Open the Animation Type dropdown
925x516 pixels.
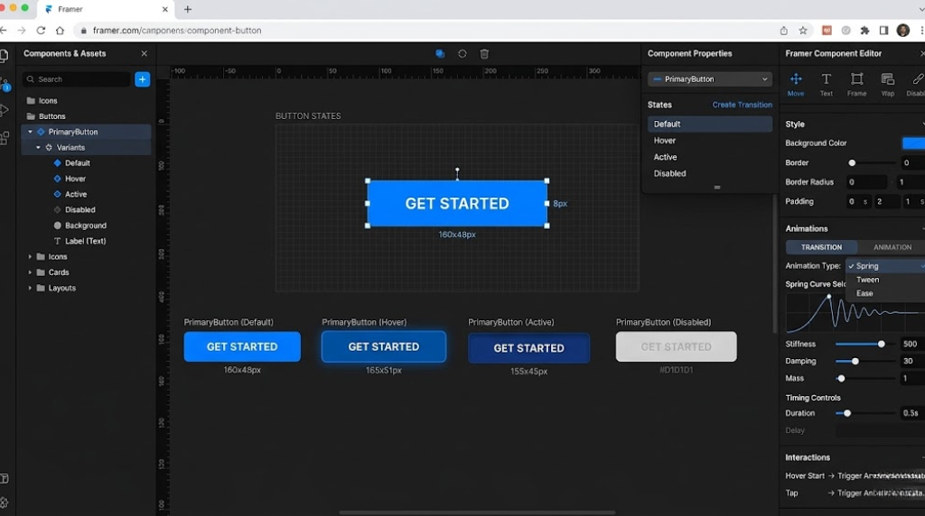point(885,265)
